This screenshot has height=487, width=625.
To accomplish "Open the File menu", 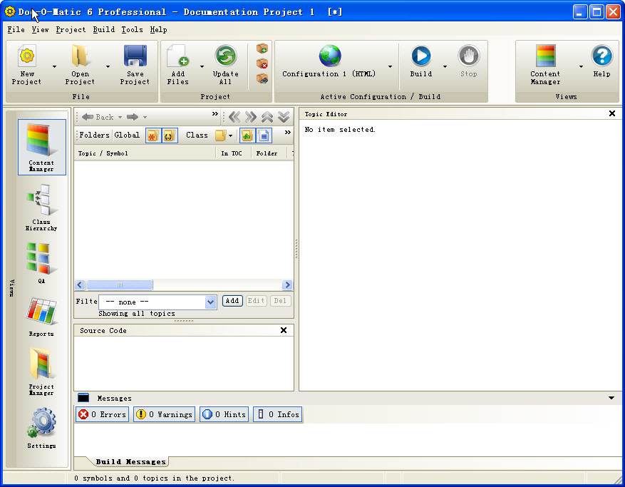I will pyautogui.click(x=16, y=29).
